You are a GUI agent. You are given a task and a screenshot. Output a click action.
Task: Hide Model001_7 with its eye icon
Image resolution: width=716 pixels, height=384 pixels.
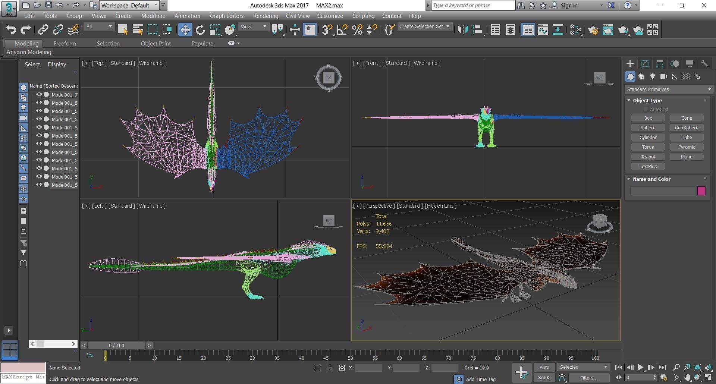click(39, 95)
